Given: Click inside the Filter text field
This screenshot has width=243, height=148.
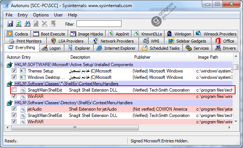Looking at the screenshot, I should [x=99, y=24].
